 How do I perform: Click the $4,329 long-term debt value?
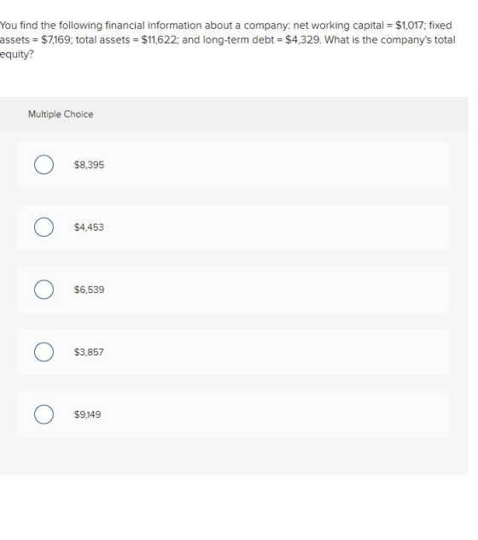pyautogui.click(x=303, y=40)
